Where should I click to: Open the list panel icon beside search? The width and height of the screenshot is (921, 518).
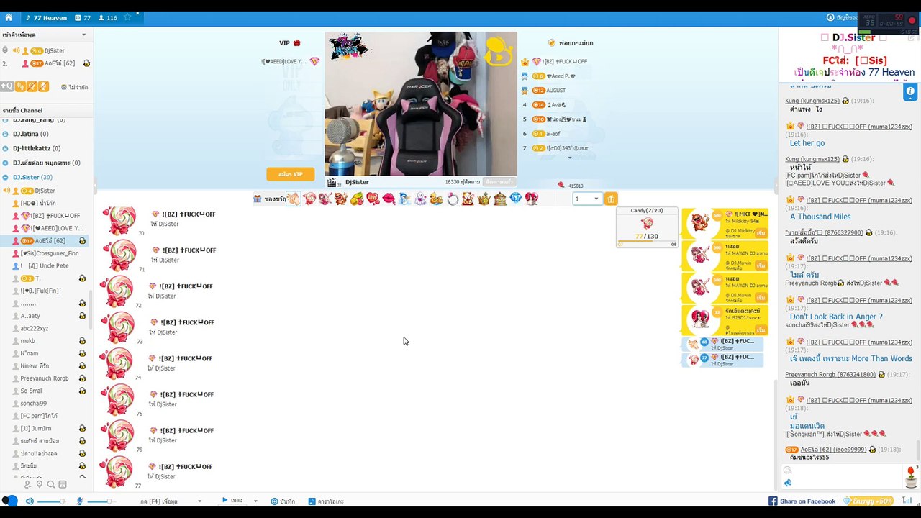pos(63,484)
